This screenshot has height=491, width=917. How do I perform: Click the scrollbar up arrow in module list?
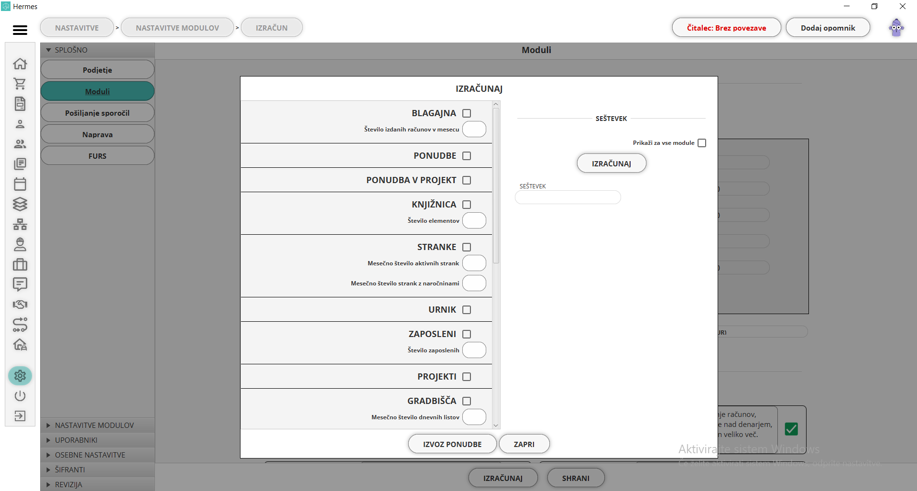click(x=496, y=104)
